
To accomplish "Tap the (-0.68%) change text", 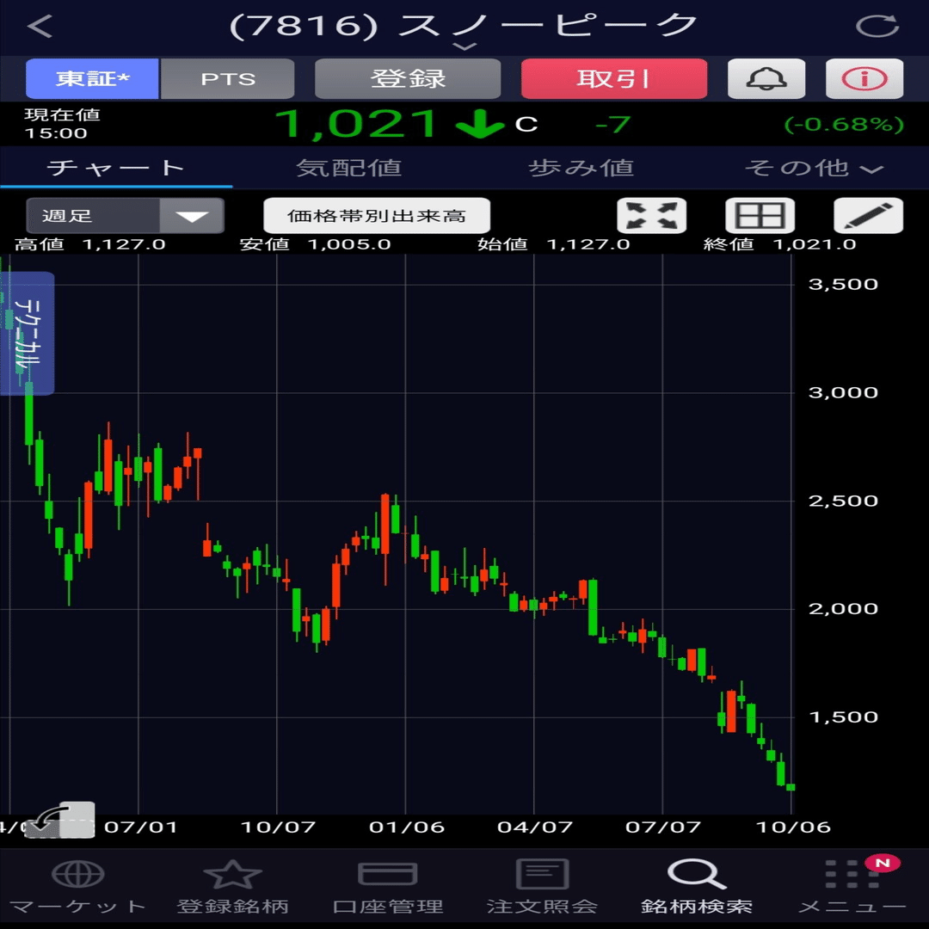I will [x=844, y=125].
